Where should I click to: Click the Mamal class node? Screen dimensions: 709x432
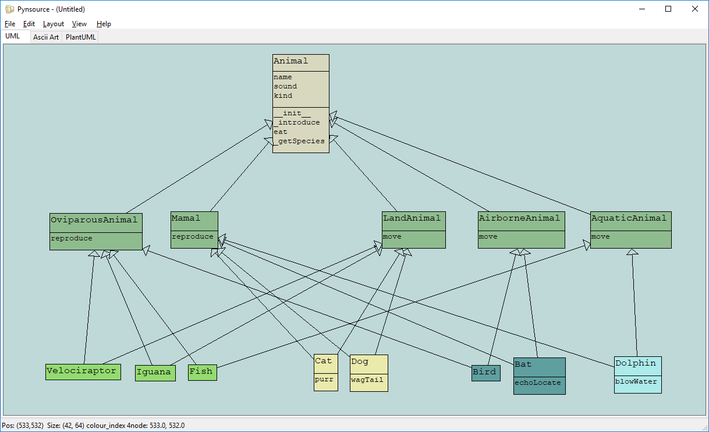[194, 219]
